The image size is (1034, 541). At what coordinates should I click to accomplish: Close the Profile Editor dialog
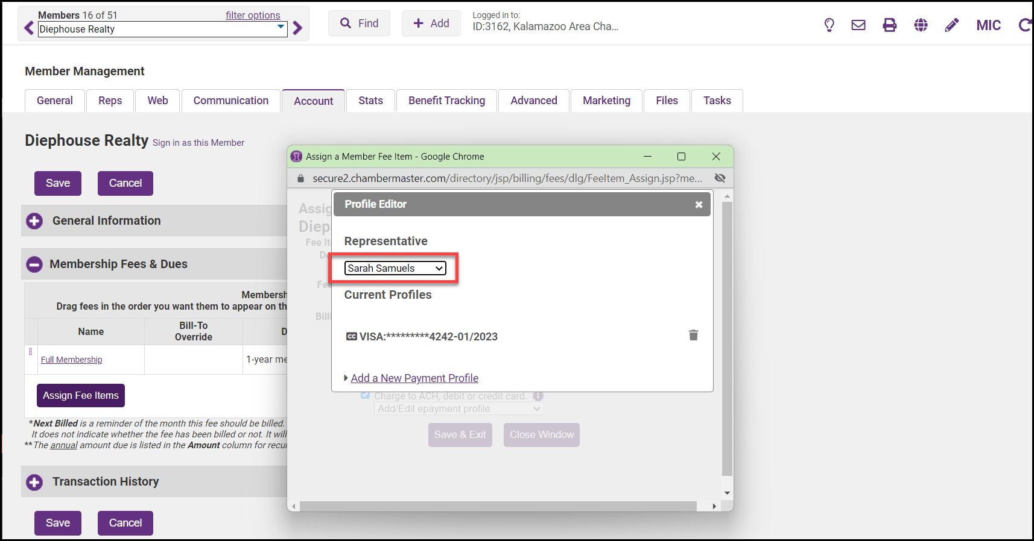coord(699,205)
